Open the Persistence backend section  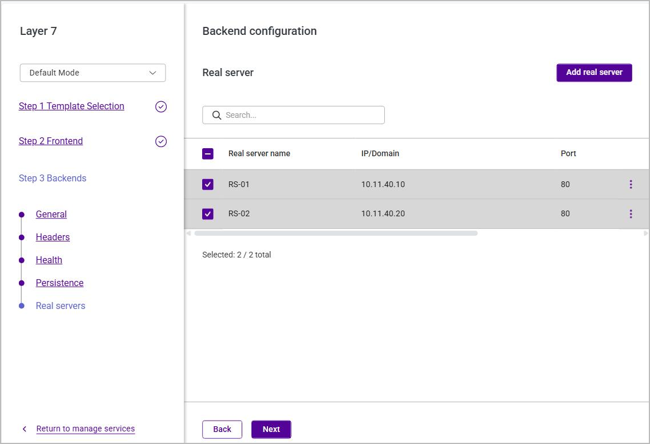pos(60,283)
